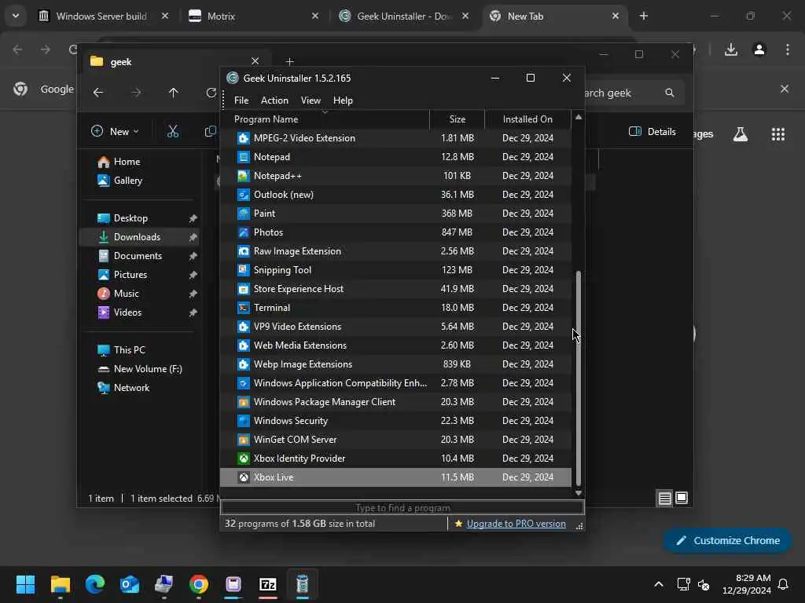The width and height of the screenshot is (805, 603).
Task: Sort by the Size column header
Action: (x=457, y=119)
